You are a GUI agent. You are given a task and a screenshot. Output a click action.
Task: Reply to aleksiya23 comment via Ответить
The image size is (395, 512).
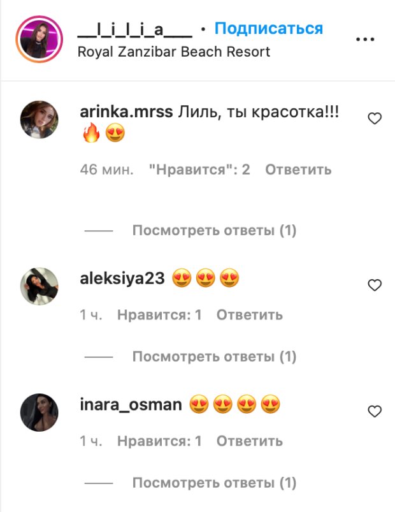250,315
